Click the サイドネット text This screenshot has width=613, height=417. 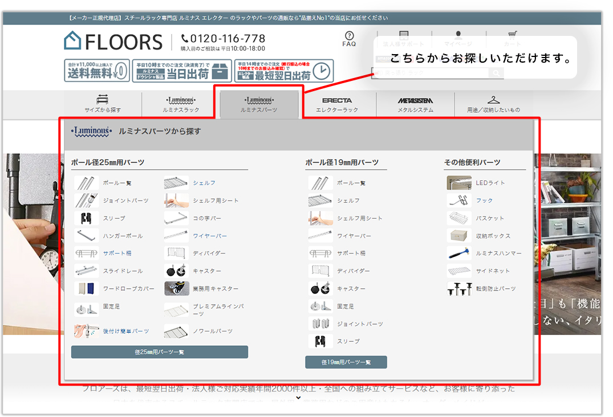click(x=493, y=271)
